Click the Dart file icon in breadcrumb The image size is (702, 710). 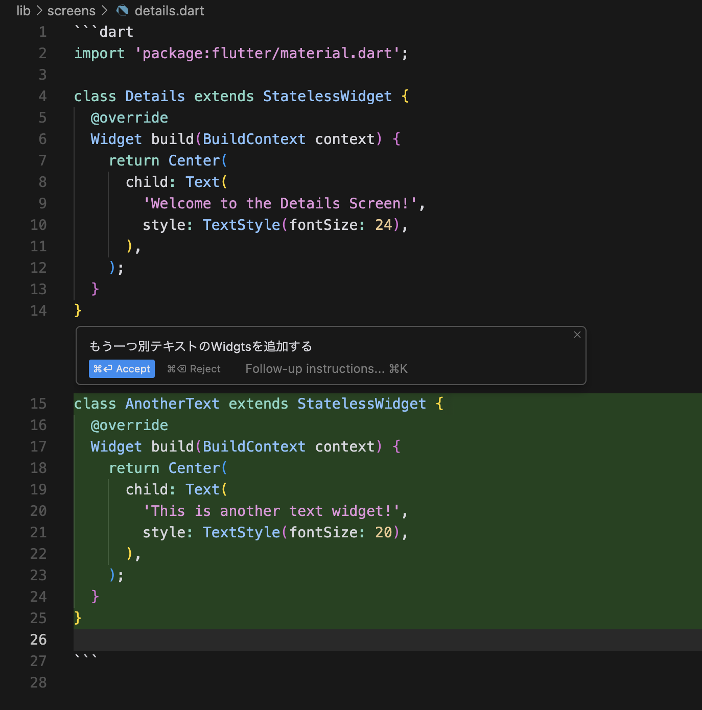tap(122, 11)
